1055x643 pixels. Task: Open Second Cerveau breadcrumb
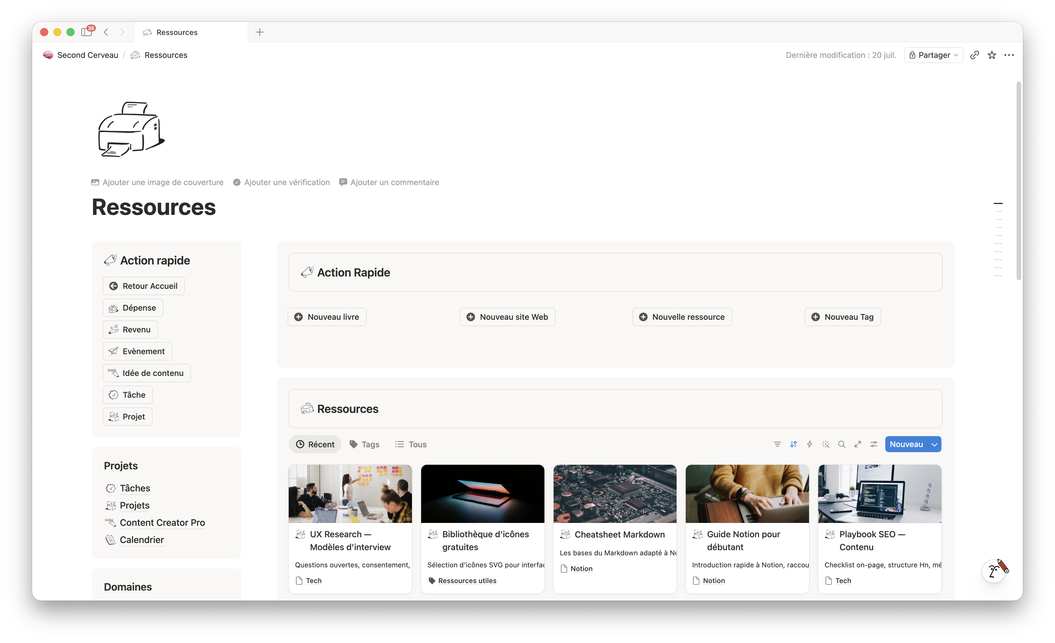[x=81, y=55]
